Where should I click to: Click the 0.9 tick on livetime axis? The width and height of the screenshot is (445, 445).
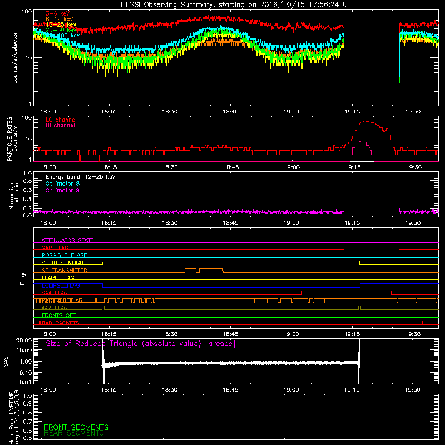pos(27,403)
